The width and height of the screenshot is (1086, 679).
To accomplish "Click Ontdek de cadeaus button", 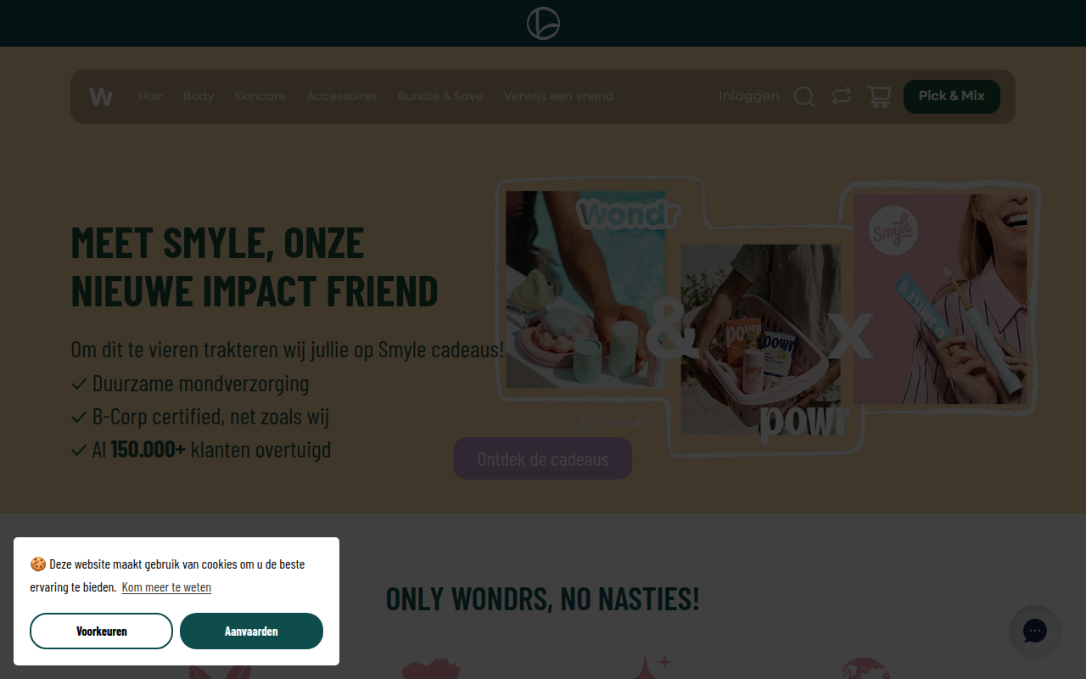I will point(543,458).
